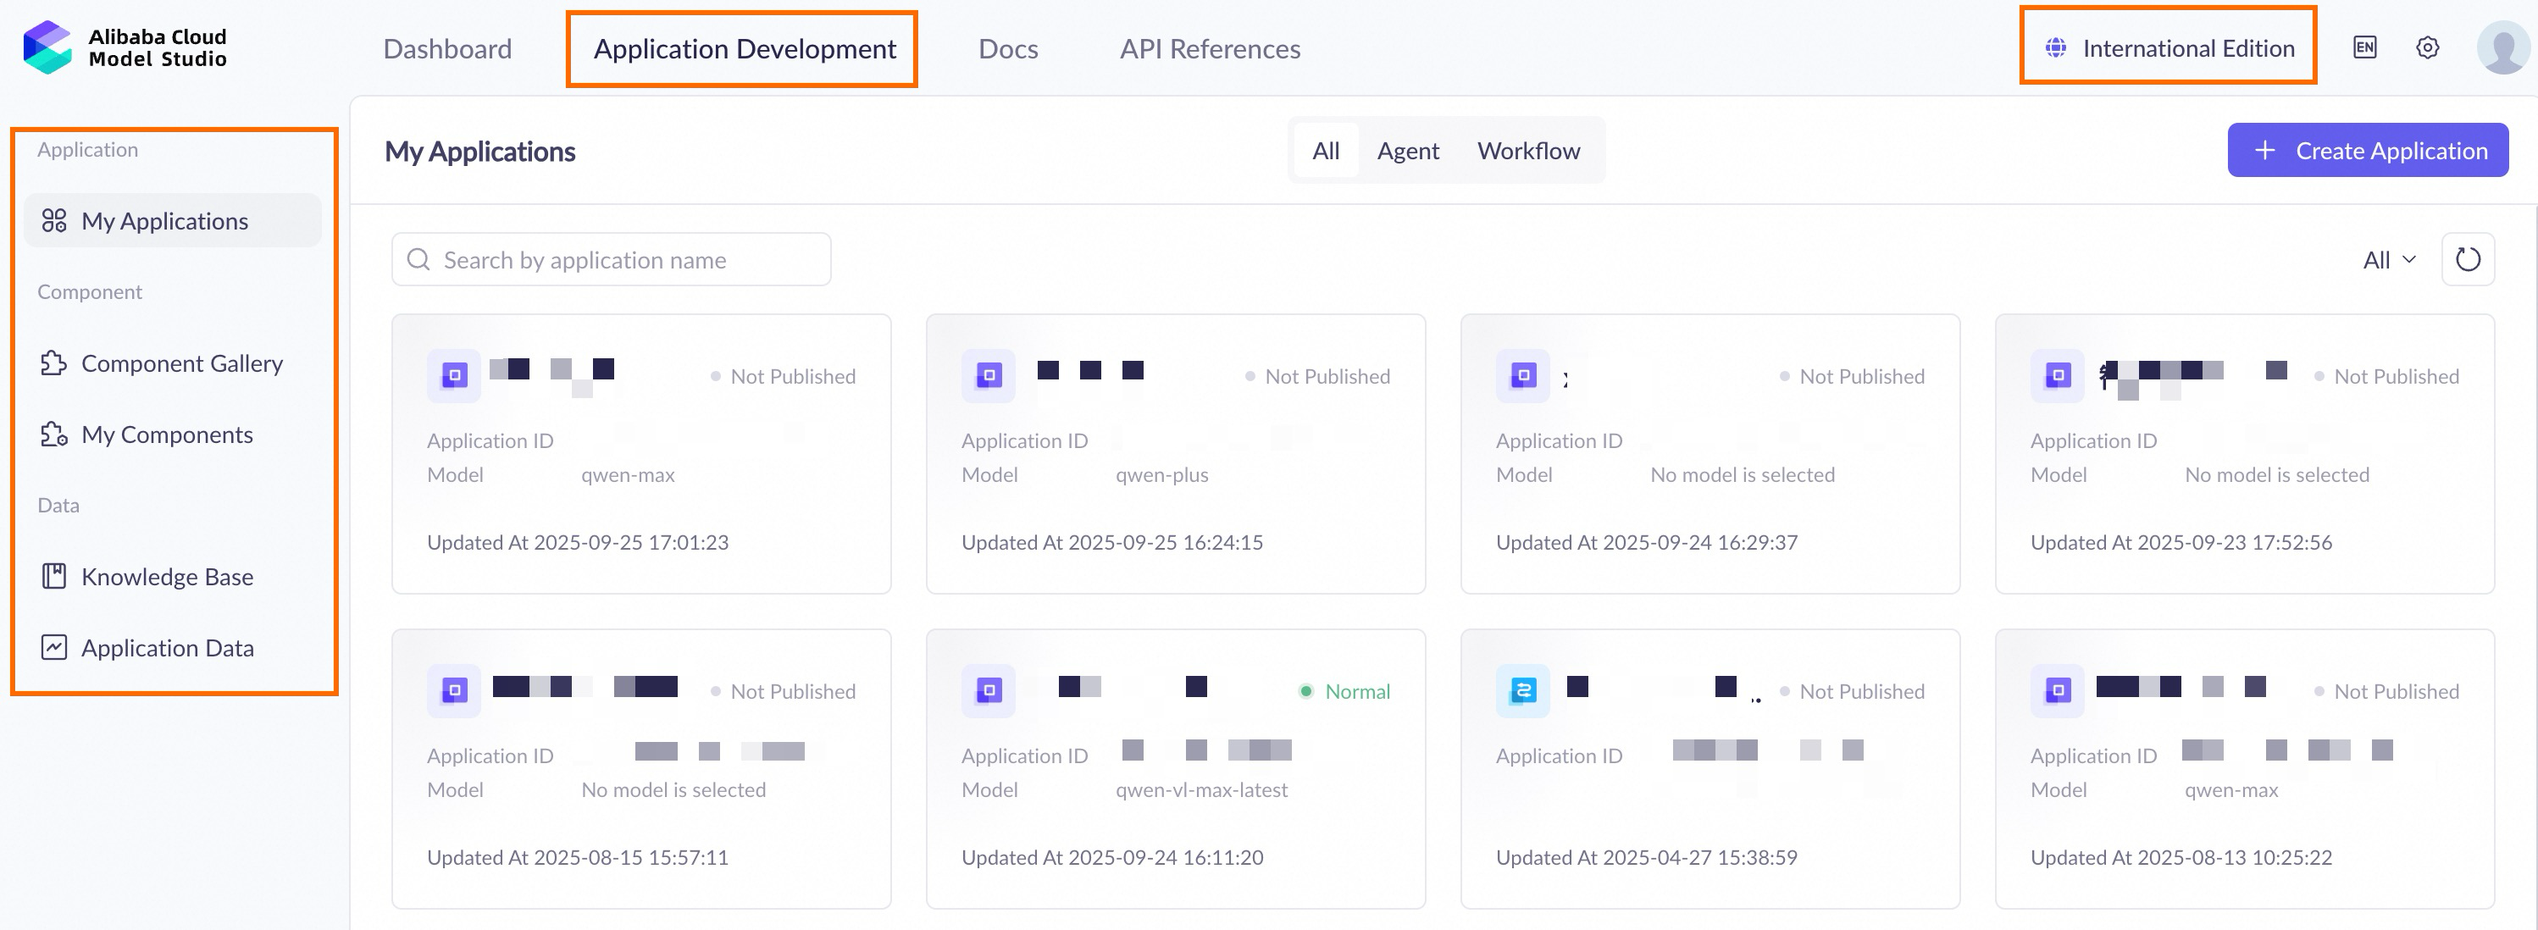
Task: Filter applications by Agent tab
Action: click(1407, 151)
